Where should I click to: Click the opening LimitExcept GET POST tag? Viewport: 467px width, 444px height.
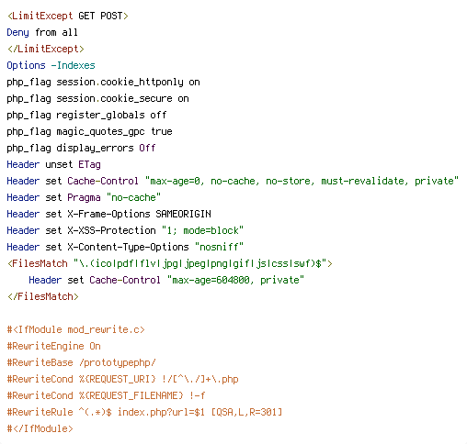coord(68,16)
